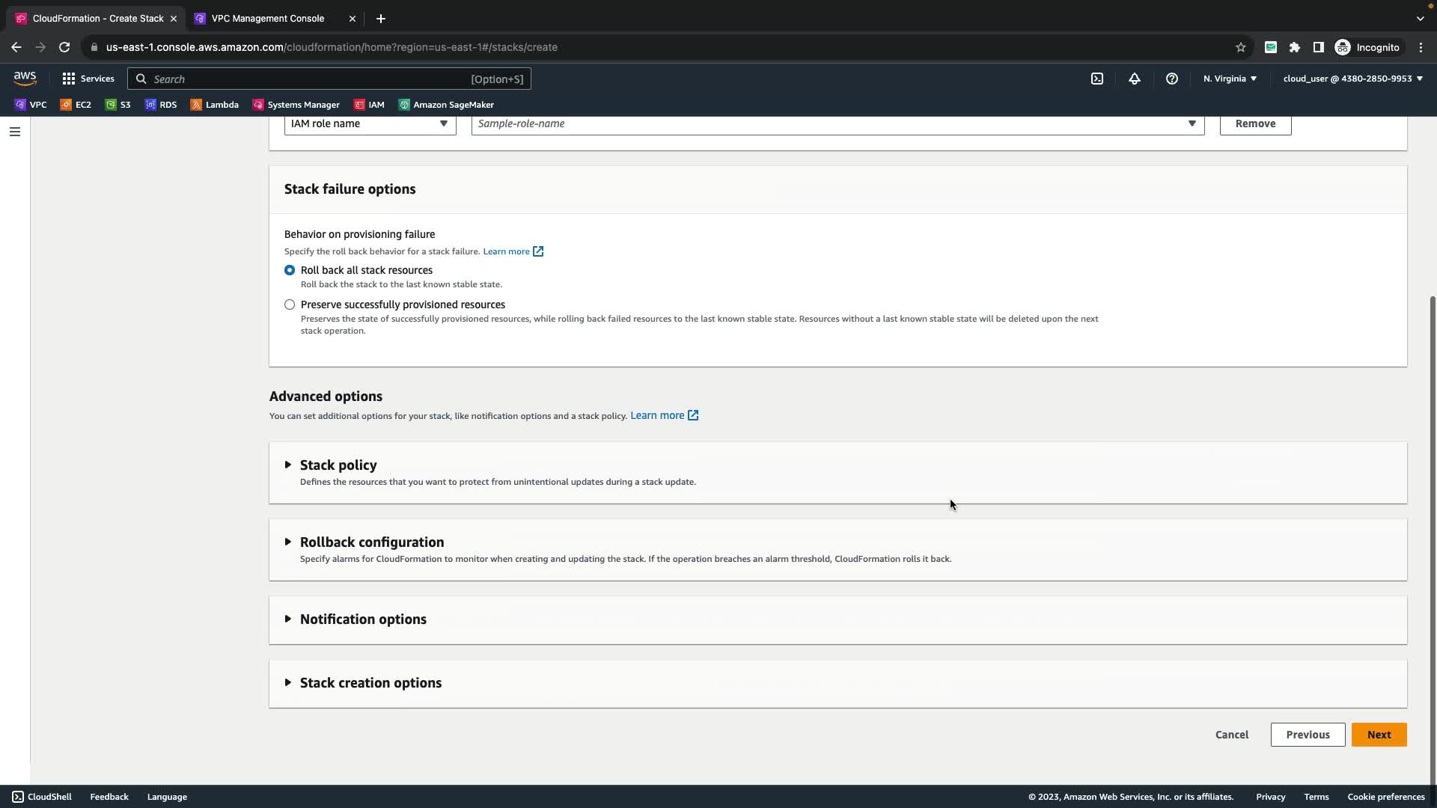Click the AWS logo home icon
Image resolution: width=1437 pixels, height=808 pixels.
[x=25, y=79]
